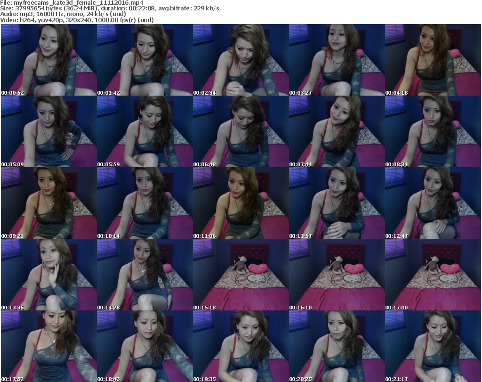Open the frame at 00:08:31
The image size is (482, 382).
point(433,131)
